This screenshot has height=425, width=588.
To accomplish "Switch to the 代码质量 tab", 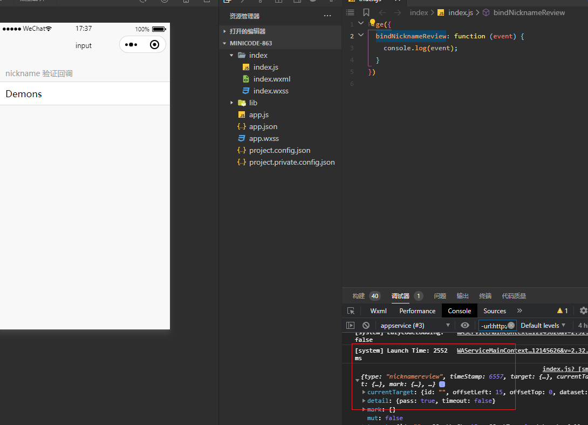I will pyautogui.click(x=514, y=296).
